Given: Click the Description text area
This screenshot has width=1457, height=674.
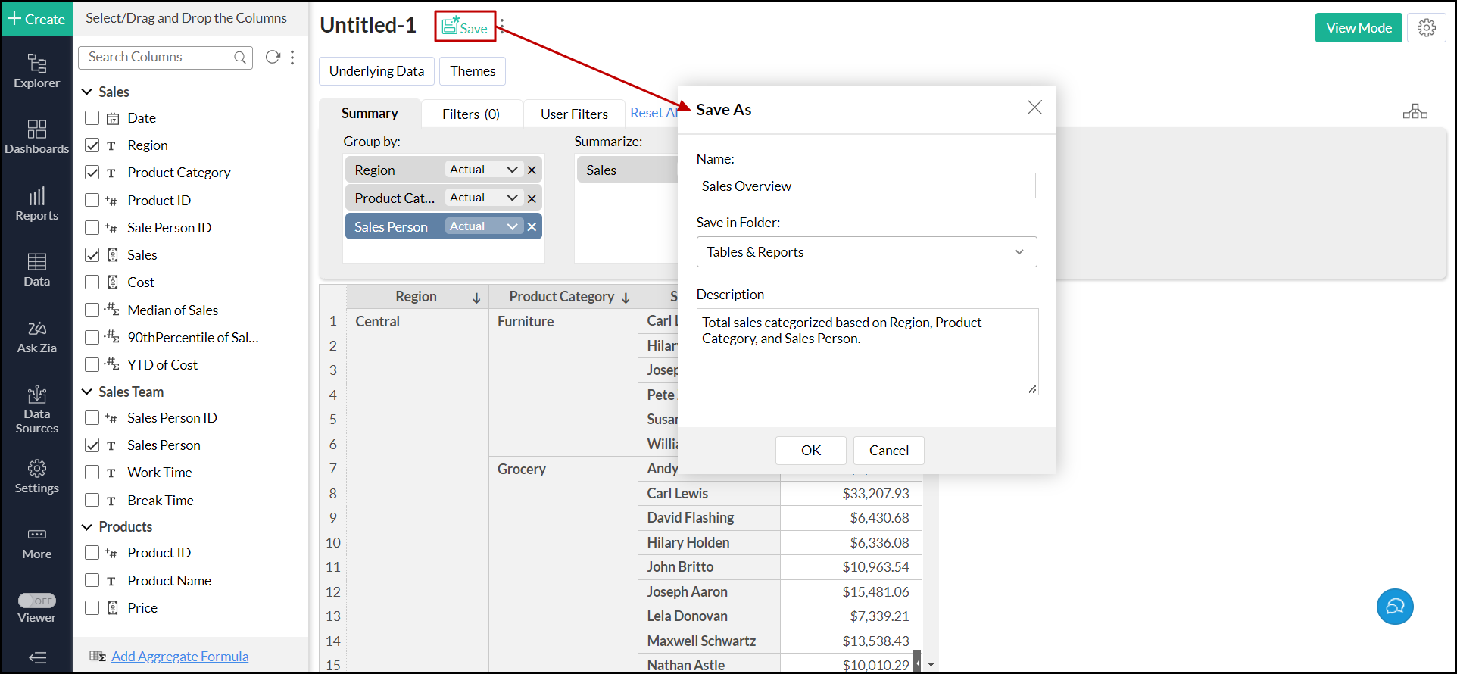Looking at the screenshot, I should pyautogui.click(x=867, y=351).
